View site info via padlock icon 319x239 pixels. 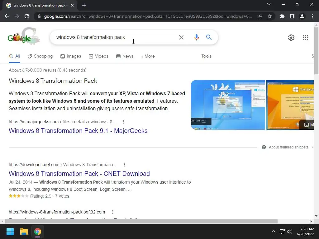pyautogui.click(x=39, y=16)
